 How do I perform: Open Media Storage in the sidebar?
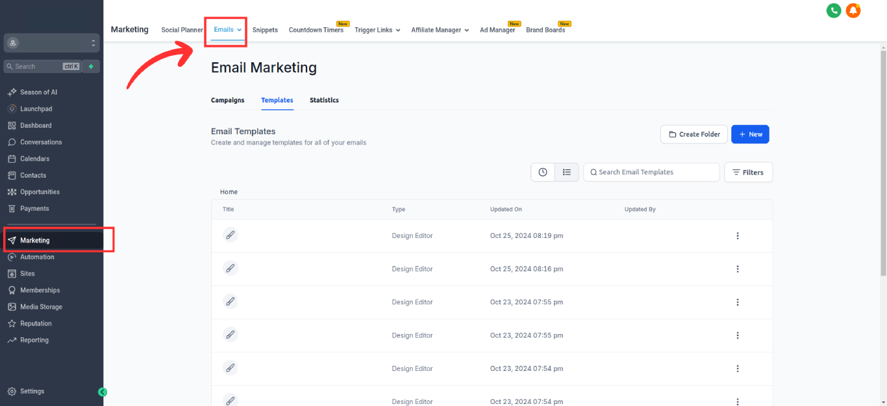click(x=40, y=307)
